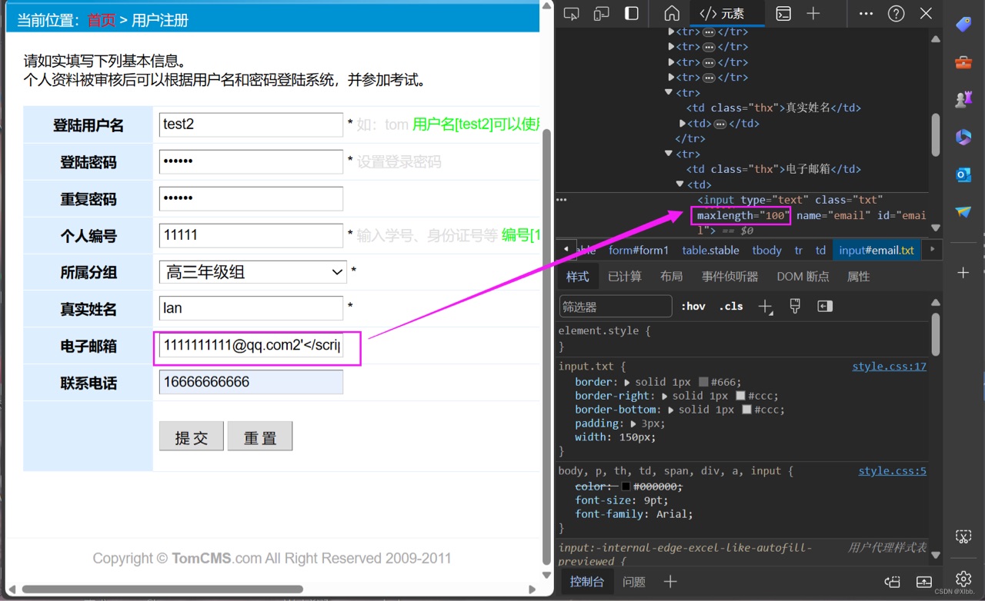Open the paper plane Drop icon in sidebar
Viewport: 985px width, 601px height.
[963, 211]
